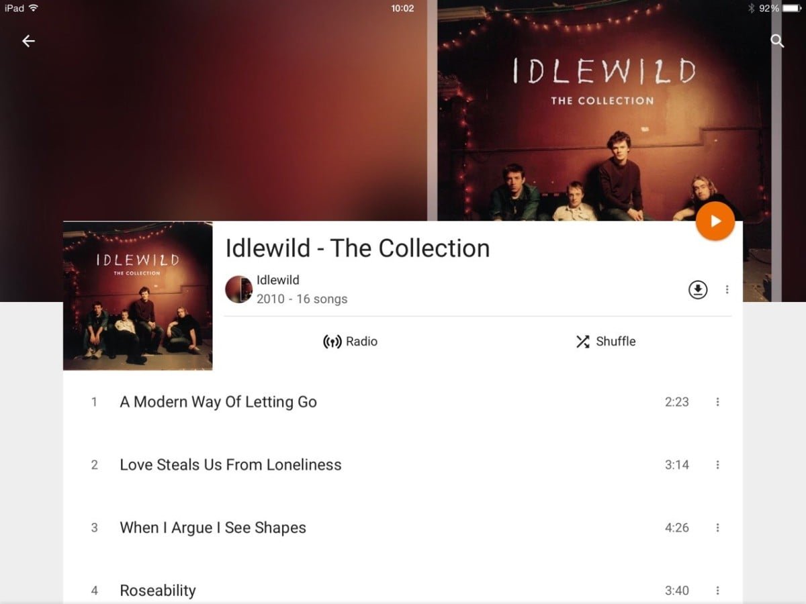Play A Modern Way Of Letting Go
This screenshot has height=604, width=806.
pos(403,402)
